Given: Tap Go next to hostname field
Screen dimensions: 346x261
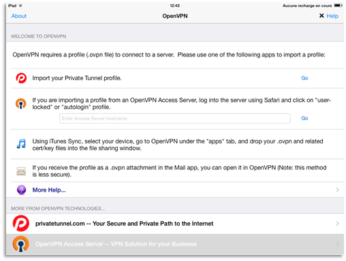Looking at the screenshot, I should [x=304, y=118].
